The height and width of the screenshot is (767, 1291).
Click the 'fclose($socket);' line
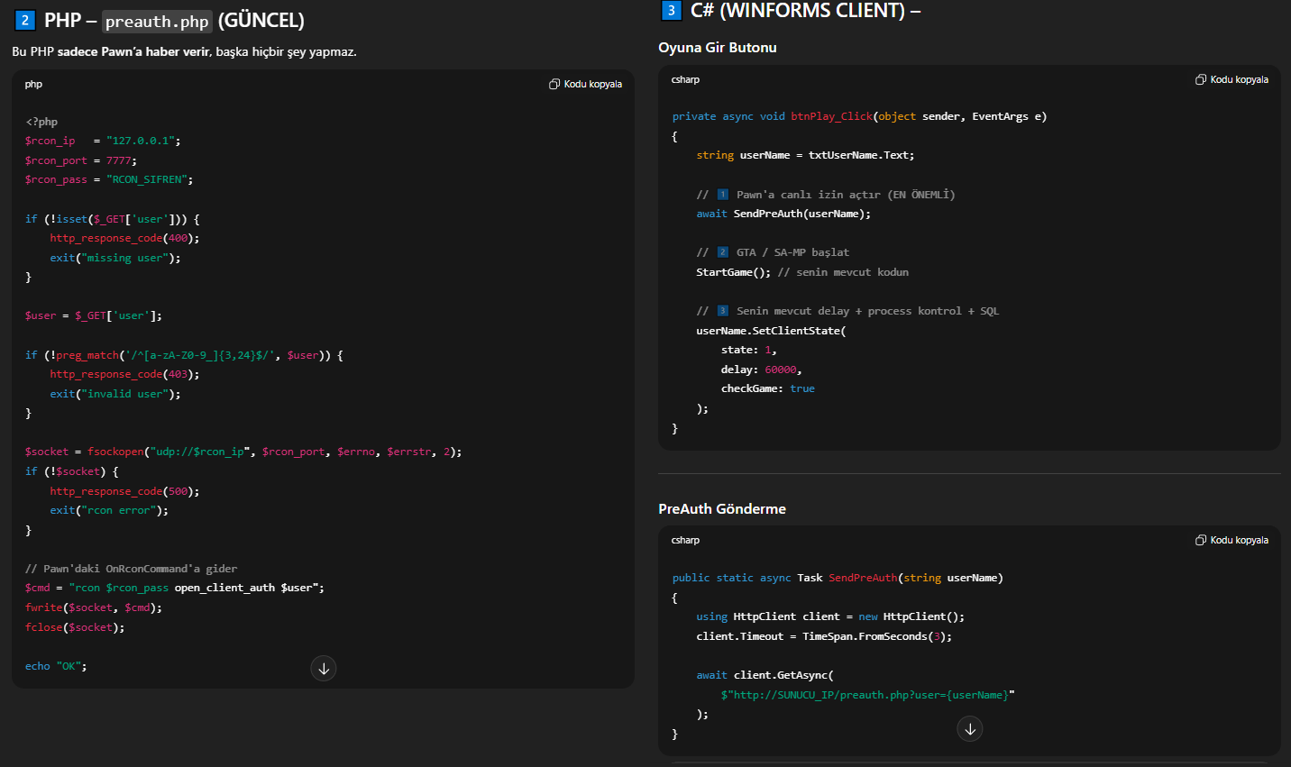(x=75, y=627)
